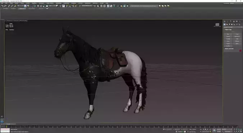Toggle the Angle Snap button
The height and width of the screenshot is (133, 243).
[70, 6]
